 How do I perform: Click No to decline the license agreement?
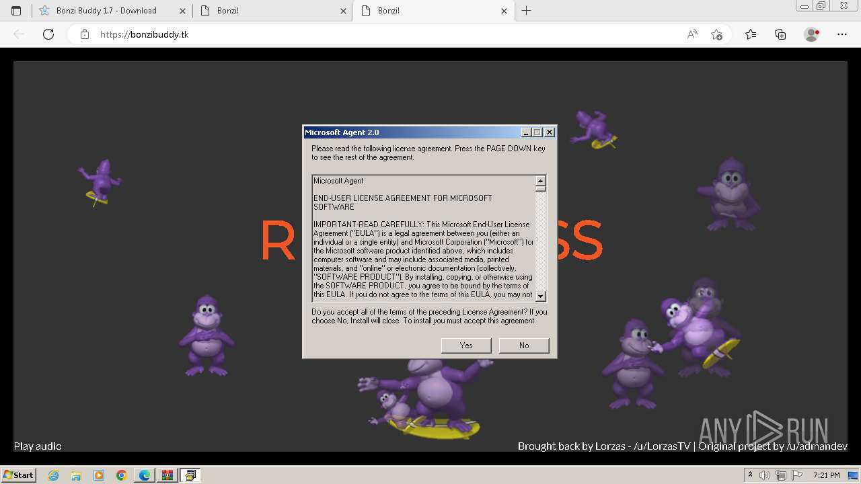tap(524, 345)
